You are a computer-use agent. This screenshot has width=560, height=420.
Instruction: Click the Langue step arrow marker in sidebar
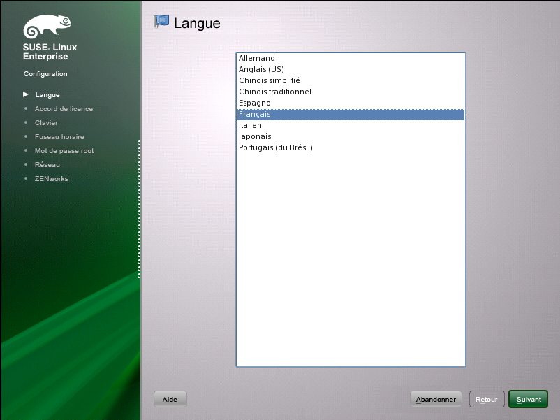25,94
